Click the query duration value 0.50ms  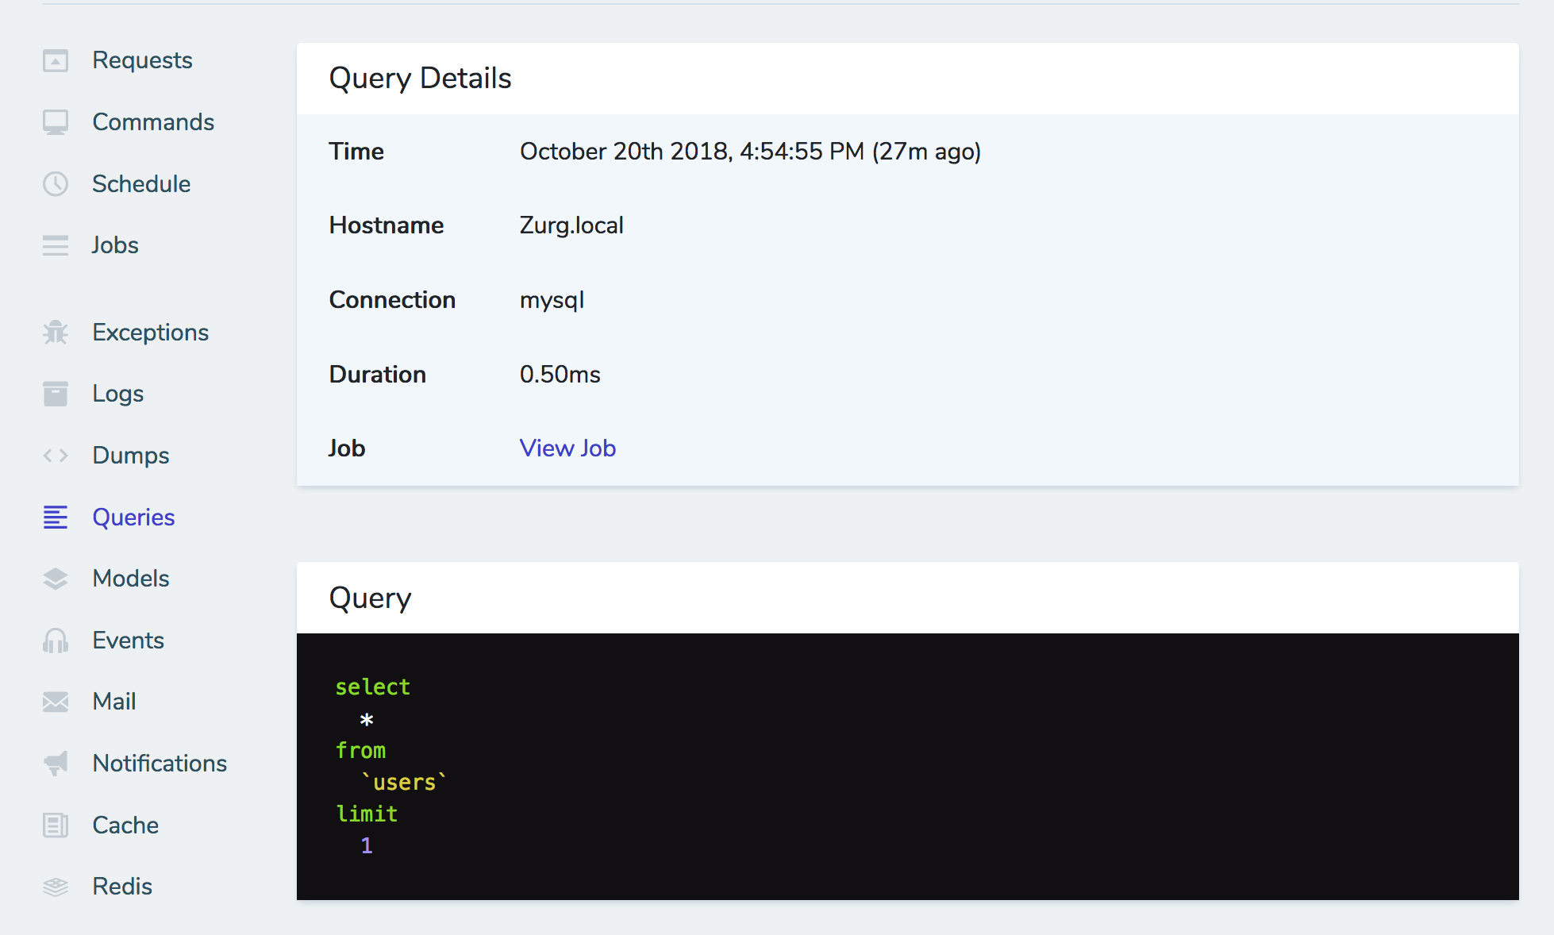(560, 374)
